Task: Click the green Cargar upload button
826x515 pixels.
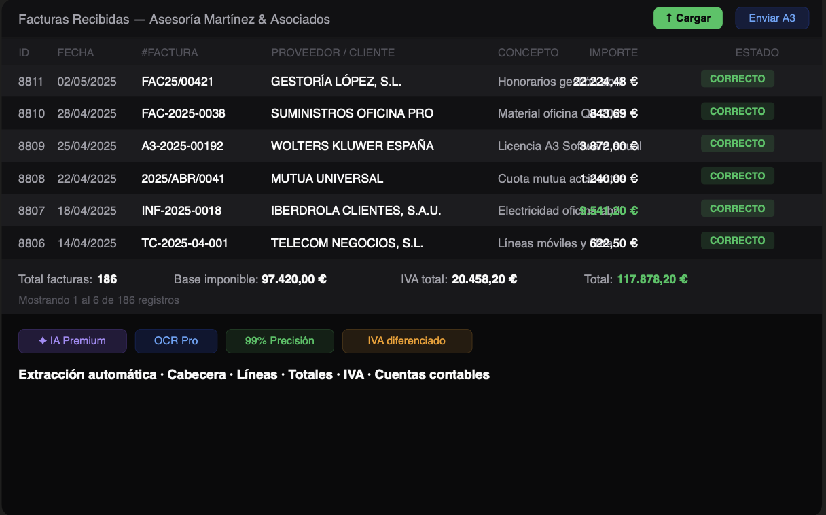Action: coord(688,18)
